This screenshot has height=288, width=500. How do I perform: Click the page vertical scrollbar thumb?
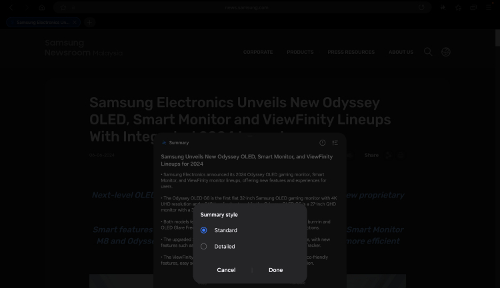497,38
